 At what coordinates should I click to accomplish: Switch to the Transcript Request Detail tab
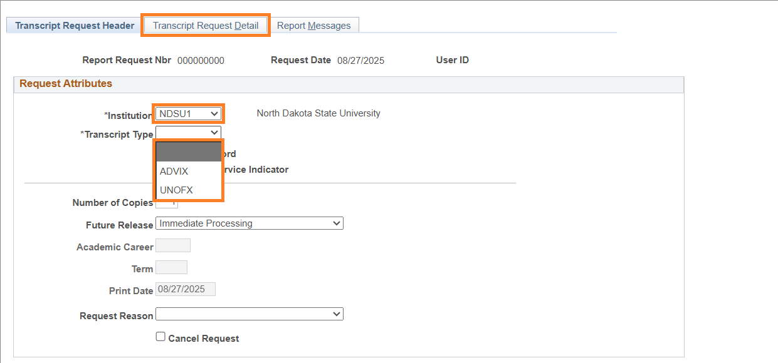click(x=205, y=25)
